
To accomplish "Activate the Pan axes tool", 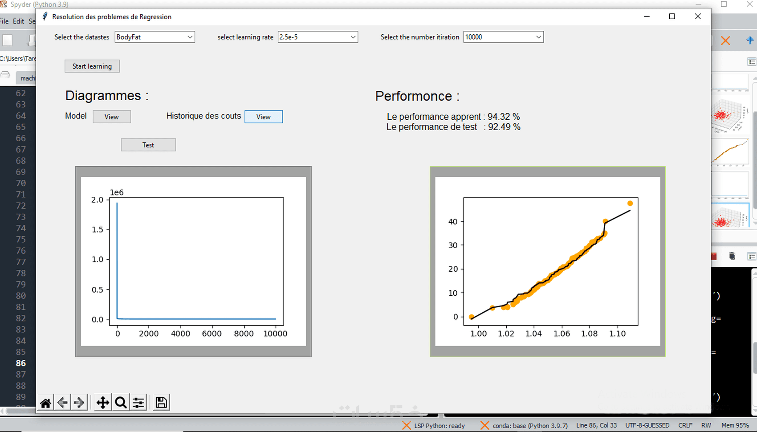I will coord(103,403).
